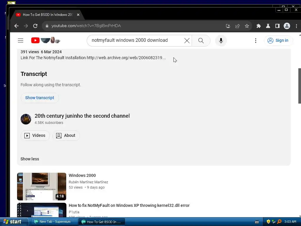
Task: Search by voice with microphone icon
Action: click(x=221, y=41)
